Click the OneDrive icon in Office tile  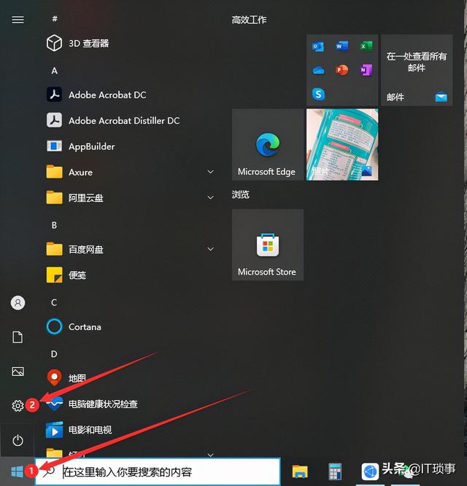[318, 71]
